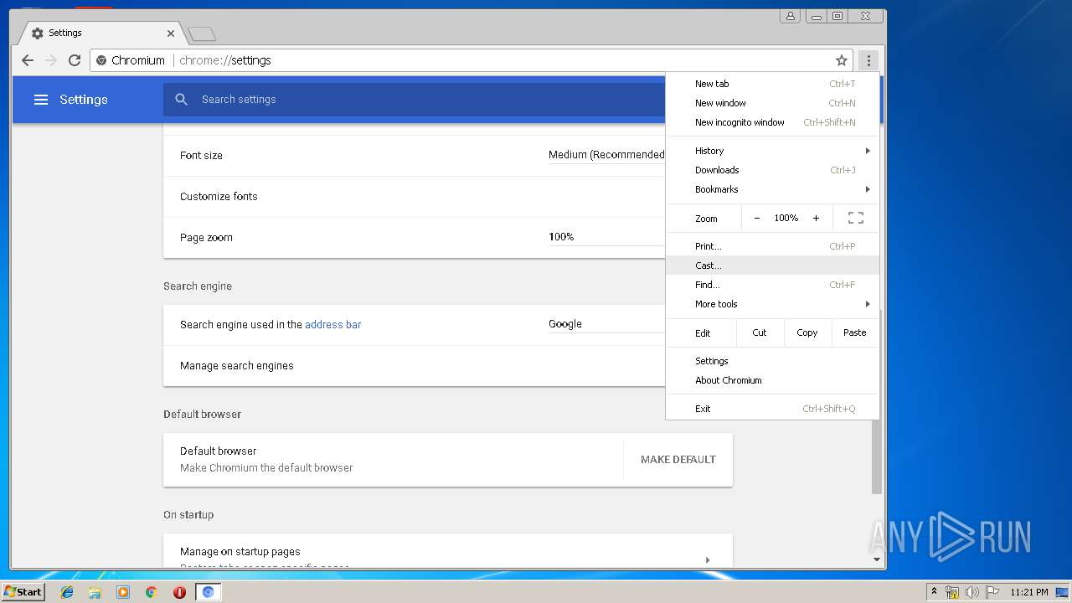
Task: Open Windows Explorer folder in taskbar
Action: click(x=95, y=592)
